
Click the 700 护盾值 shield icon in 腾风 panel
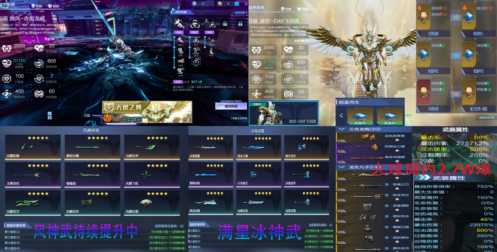(6, 78)
